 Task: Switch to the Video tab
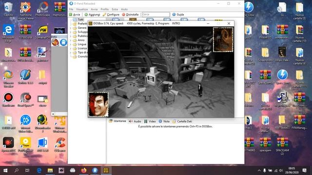coord(150,121)
